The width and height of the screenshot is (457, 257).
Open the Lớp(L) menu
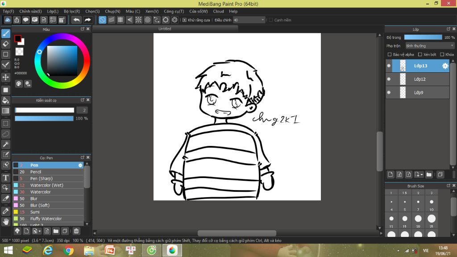tap(53, 11)
